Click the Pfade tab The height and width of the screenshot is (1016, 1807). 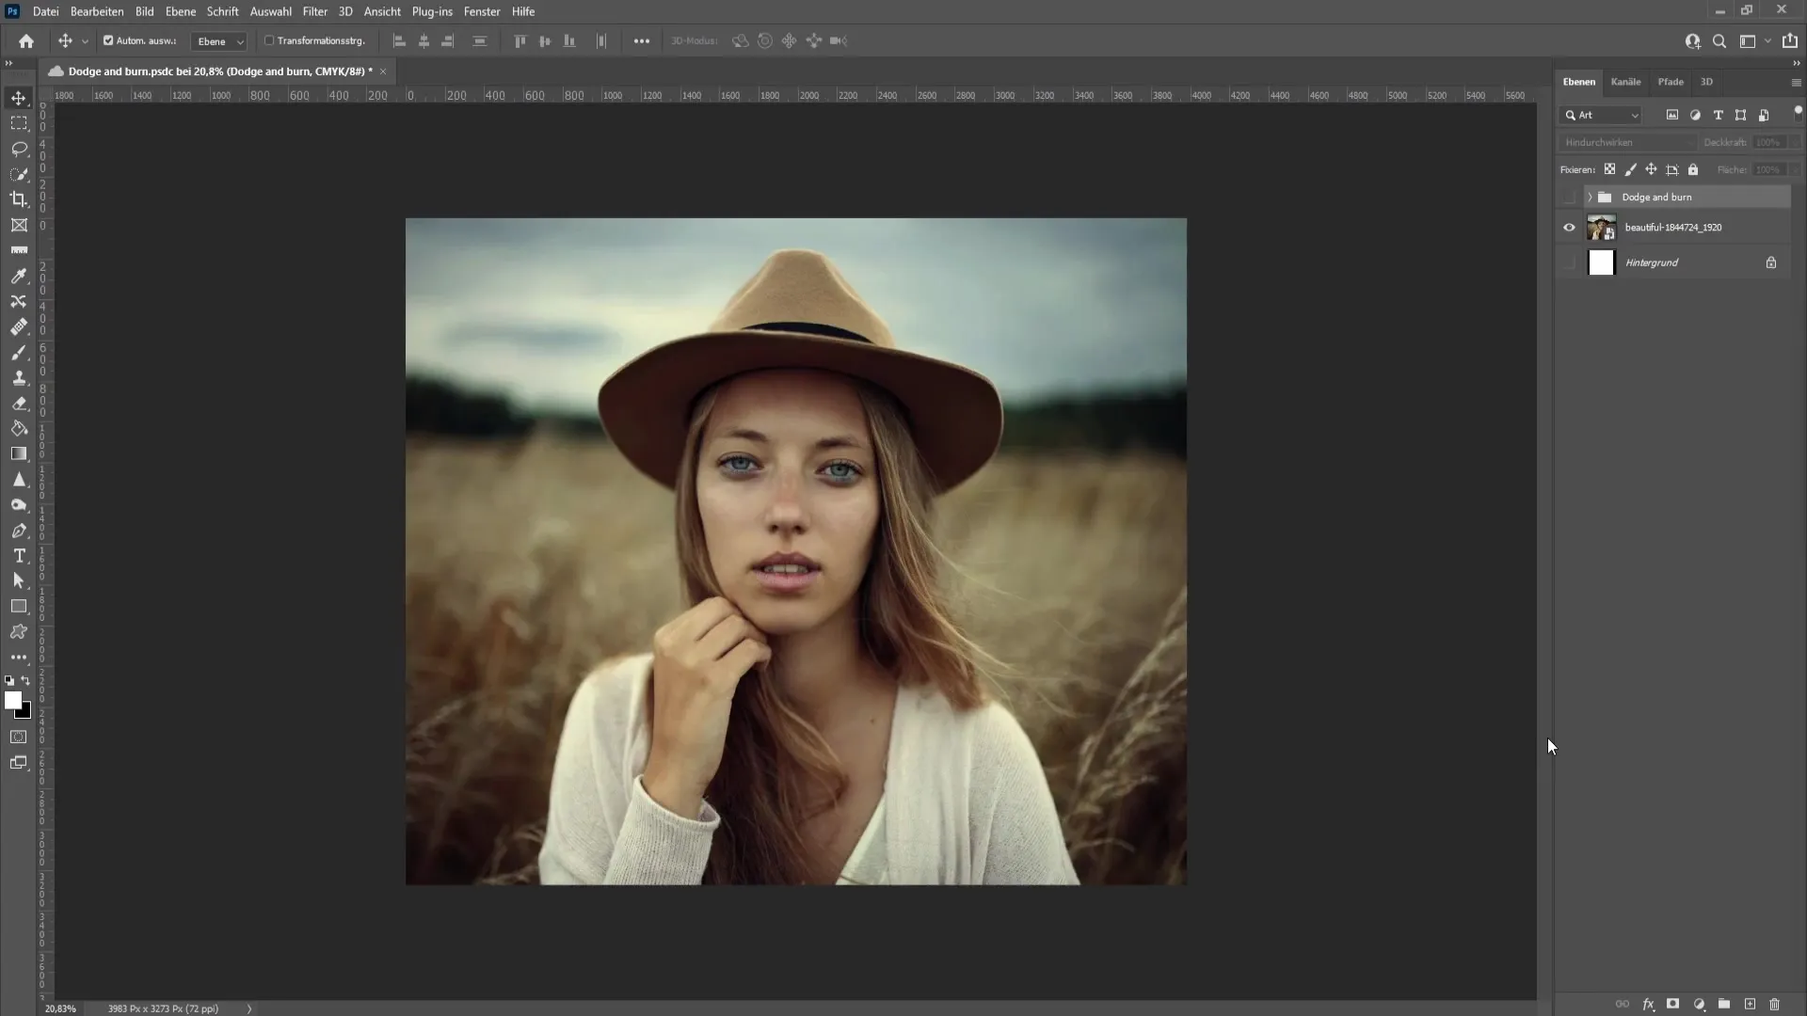coord(1671,82)
